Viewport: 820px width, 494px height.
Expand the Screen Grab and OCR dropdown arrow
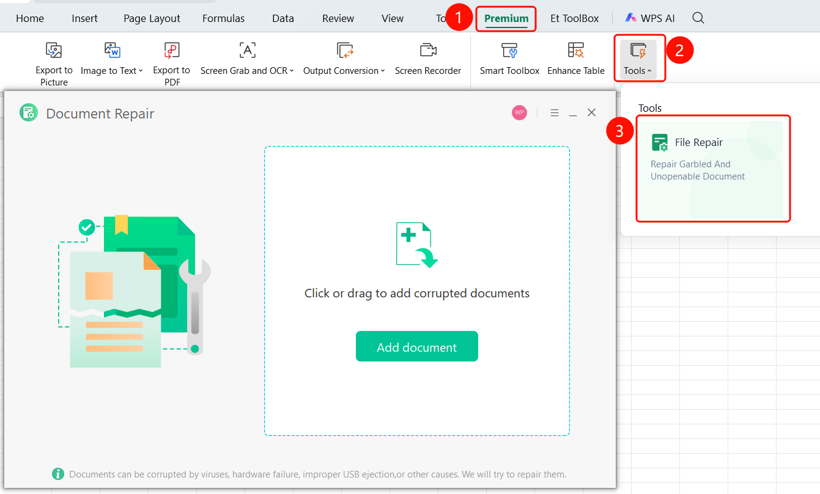pyautogui.click(x=292, y=71)
